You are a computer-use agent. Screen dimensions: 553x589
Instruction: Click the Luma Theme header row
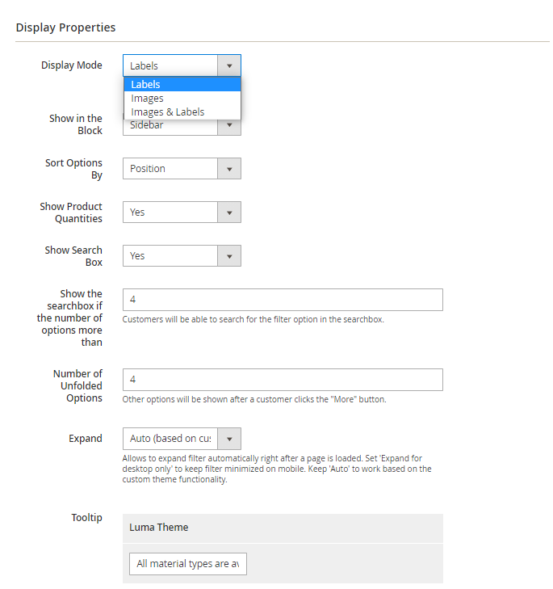pyautogui.click(x=282, y=528)
